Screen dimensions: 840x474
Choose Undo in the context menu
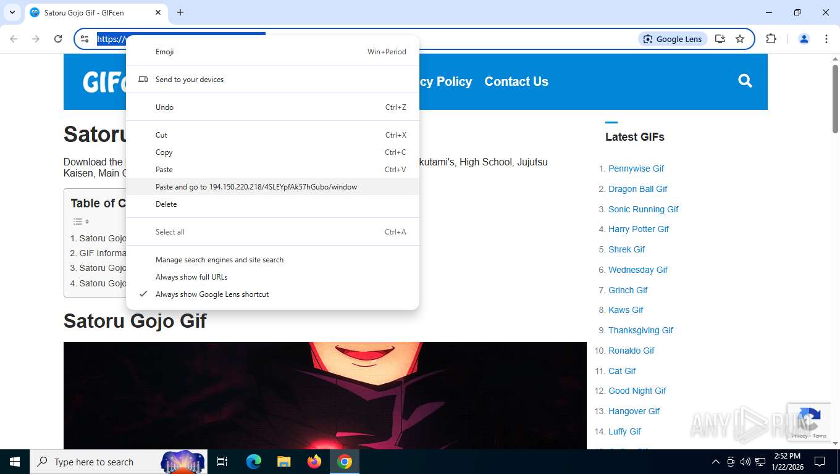tap(272, 107)
